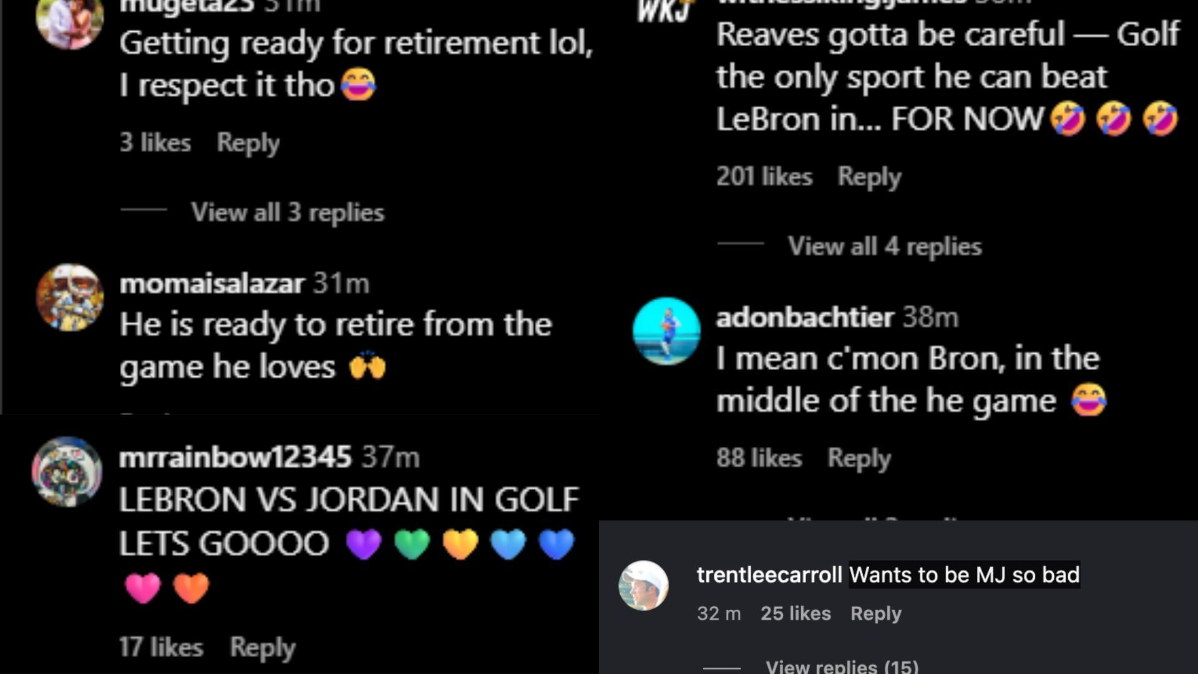Screen dimensions: 1198x674
Task: Open the adonbachtier username link
Action: click(x=806, y=318)
